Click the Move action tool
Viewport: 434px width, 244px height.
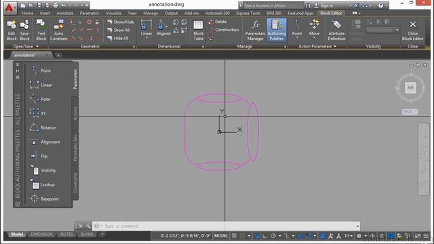(314, 28)
